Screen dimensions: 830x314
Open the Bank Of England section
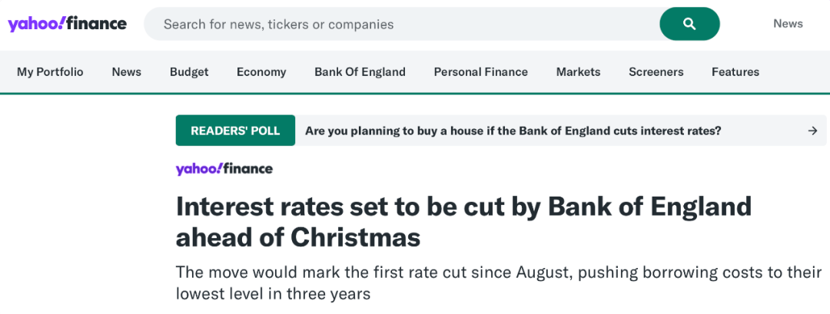tap(360, 71)
